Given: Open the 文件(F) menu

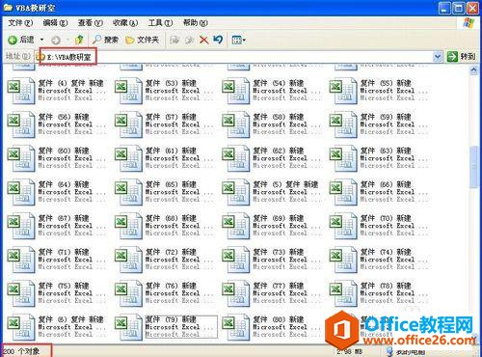Looking at the screenshot, I should (20, 23).
